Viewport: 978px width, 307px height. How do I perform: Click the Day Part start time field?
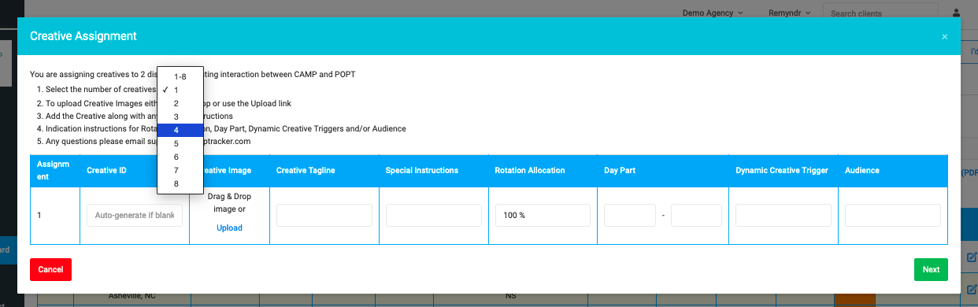(630, 215)
